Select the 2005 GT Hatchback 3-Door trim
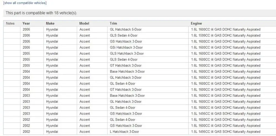 148,66
